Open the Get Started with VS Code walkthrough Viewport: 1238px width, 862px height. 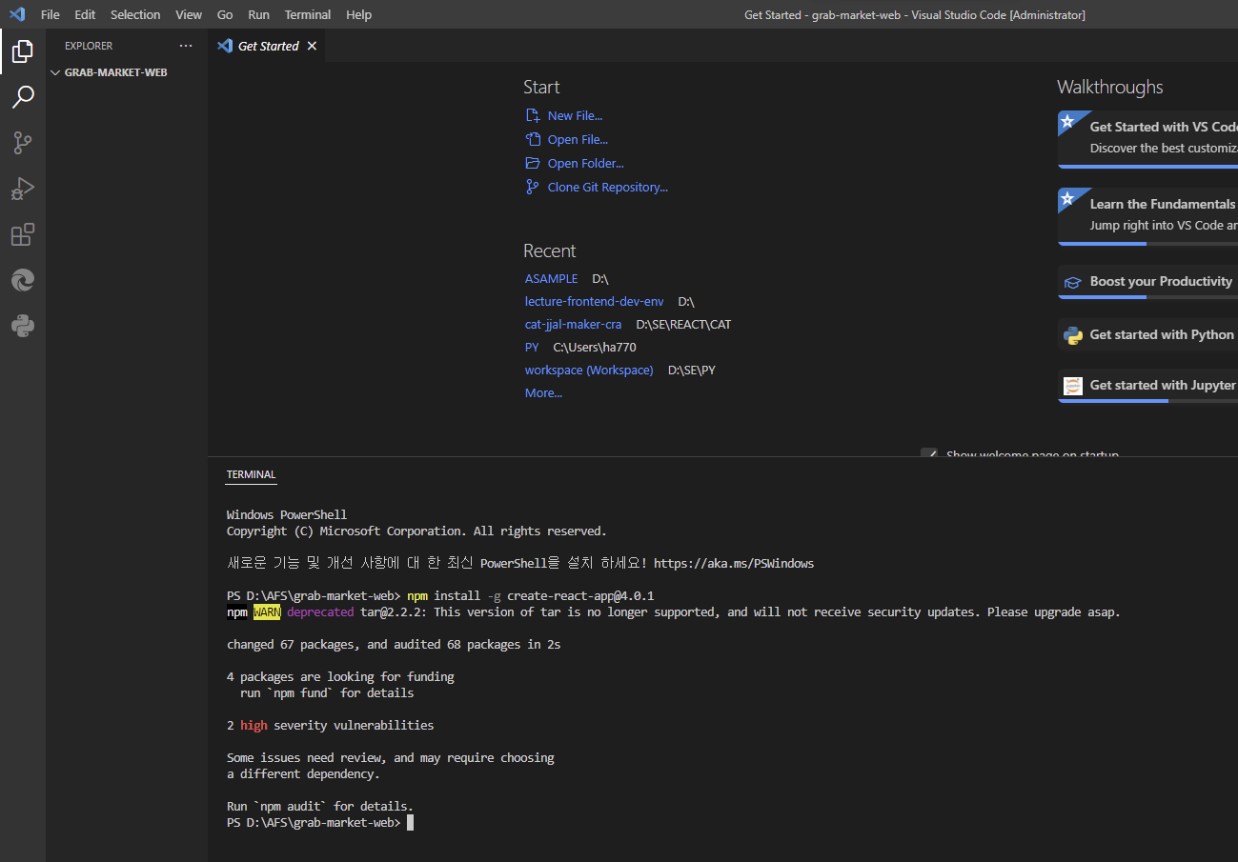tap(1147, 139)
